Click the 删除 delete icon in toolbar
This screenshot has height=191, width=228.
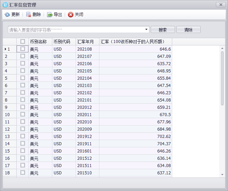tap(28, 15)
